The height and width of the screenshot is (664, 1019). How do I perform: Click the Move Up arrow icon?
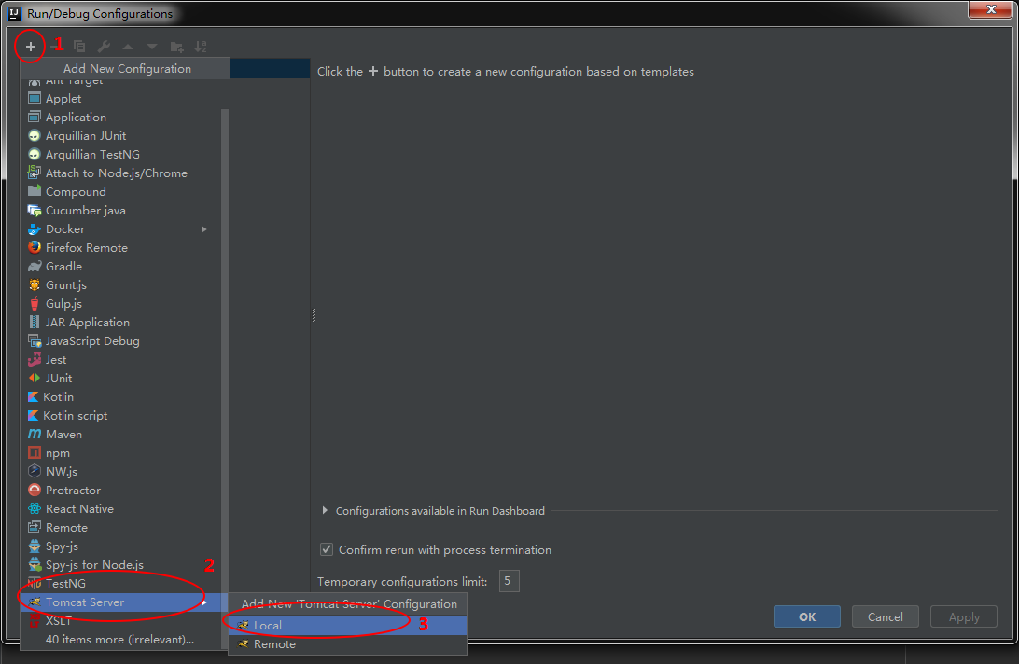(x=128, y=46)
